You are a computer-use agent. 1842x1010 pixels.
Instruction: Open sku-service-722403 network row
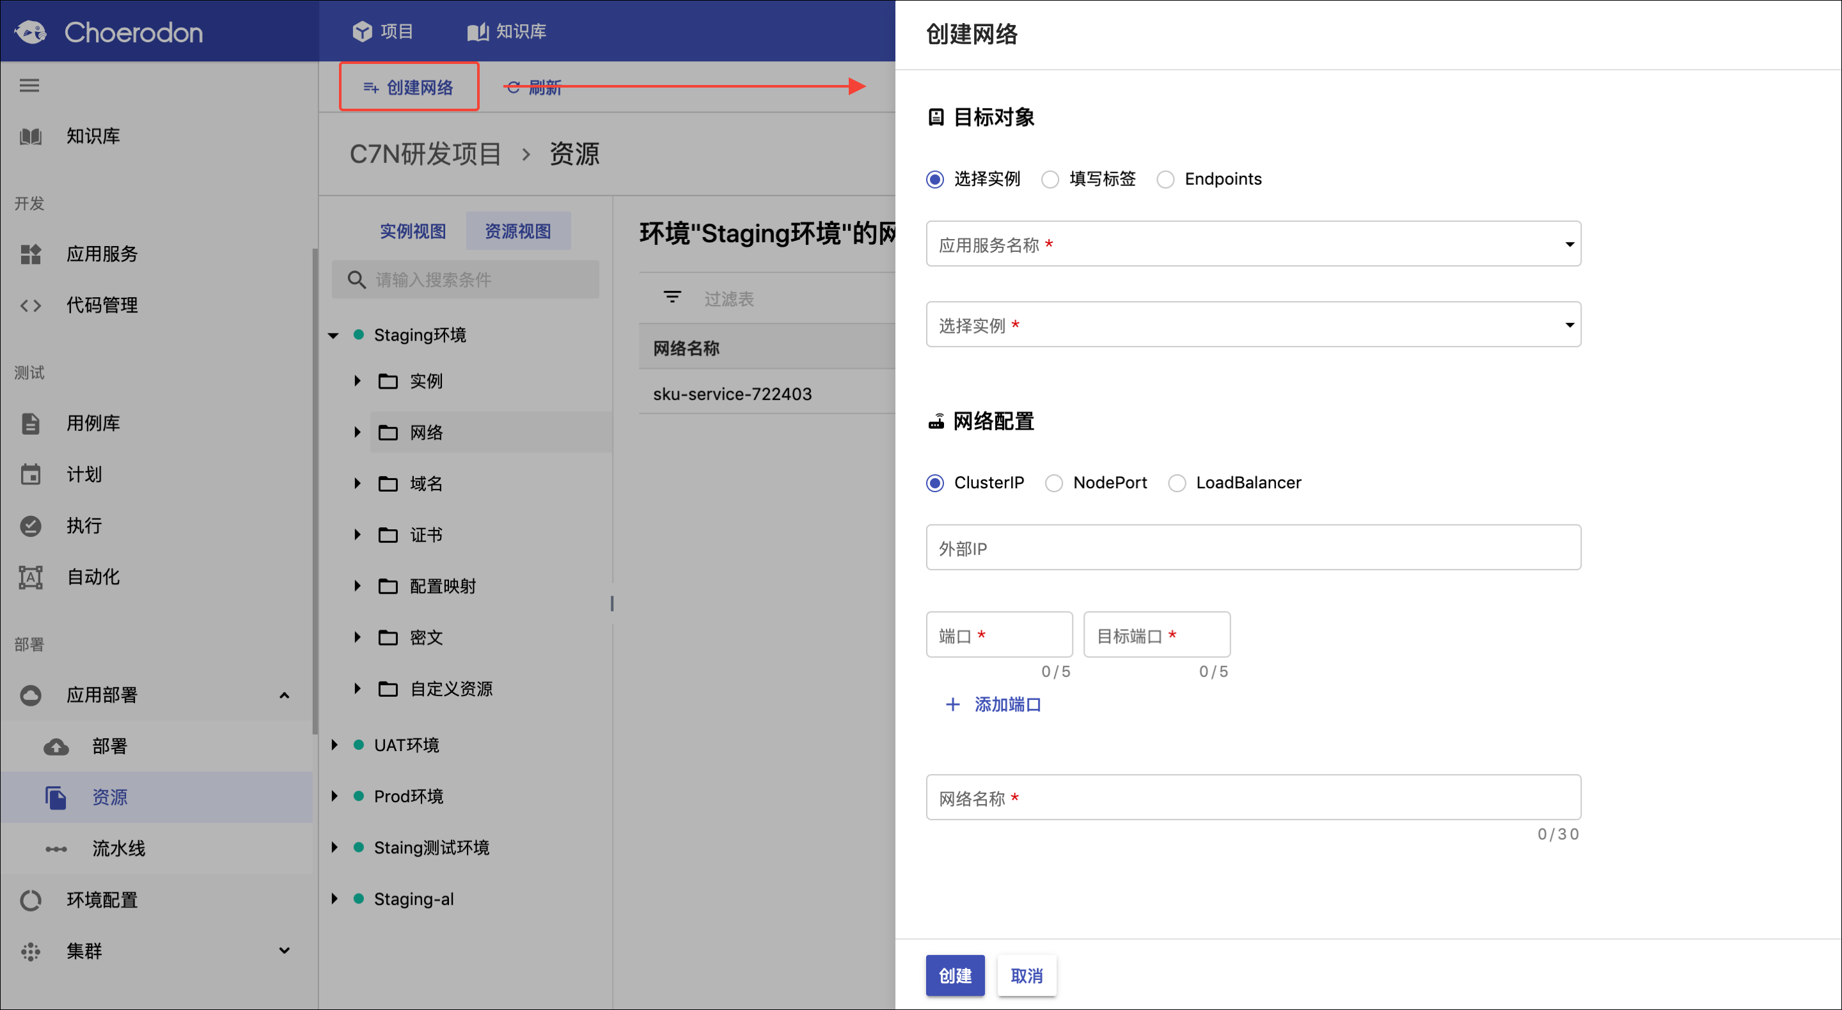[x=767, y=394]
